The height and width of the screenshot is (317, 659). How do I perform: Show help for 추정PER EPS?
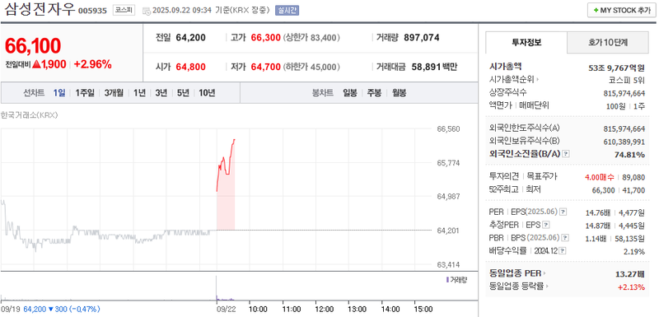pyautogui.click(x=546, y=225)
